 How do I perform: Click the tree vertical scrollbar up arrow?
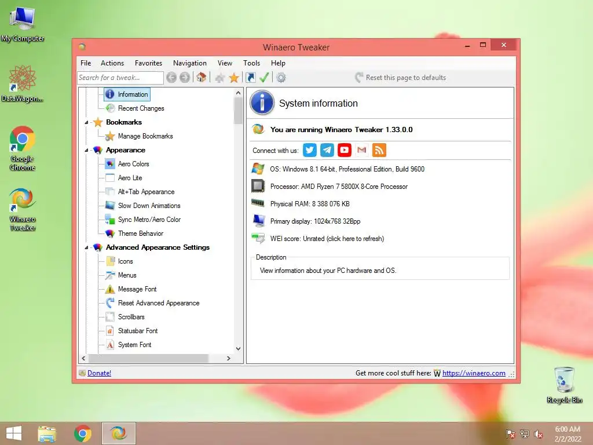(x=238, y=93)
